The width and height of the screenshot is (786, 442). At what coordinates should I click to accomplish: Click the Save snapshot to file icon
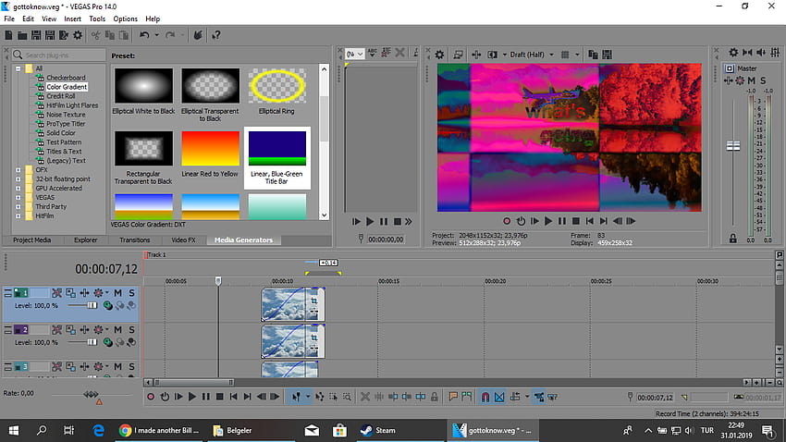[607, 55]
